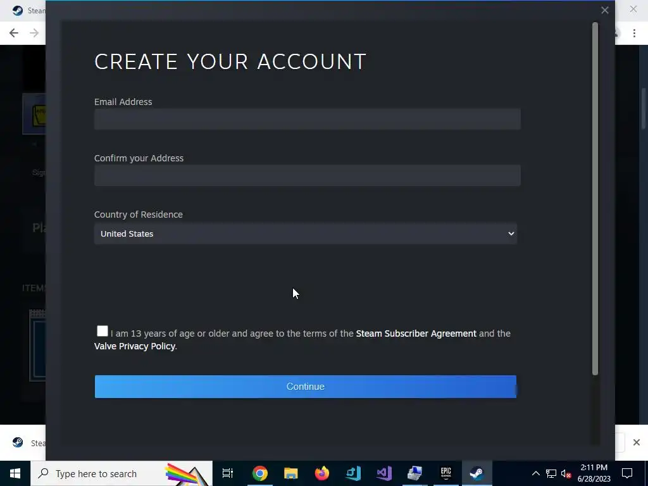Click the Type here to search box
The width and height of the screenshot is (648, 486).
tap(121, 473)
